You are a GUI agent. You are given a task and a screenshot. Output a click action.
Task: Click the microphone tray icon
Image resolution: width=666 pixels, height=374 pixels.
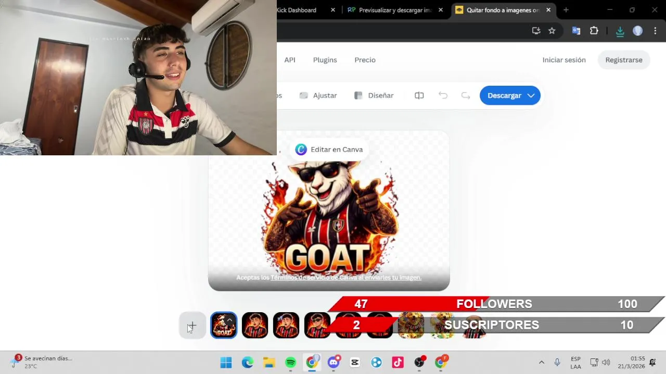557,362
